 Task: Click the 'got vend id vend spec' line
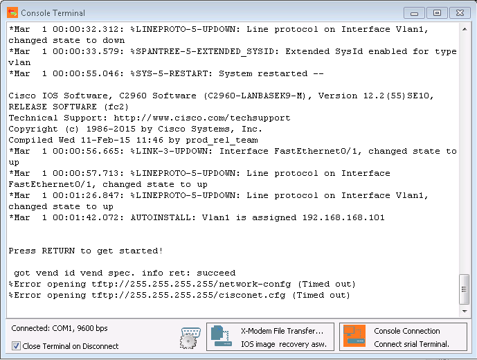click(125, 273)
